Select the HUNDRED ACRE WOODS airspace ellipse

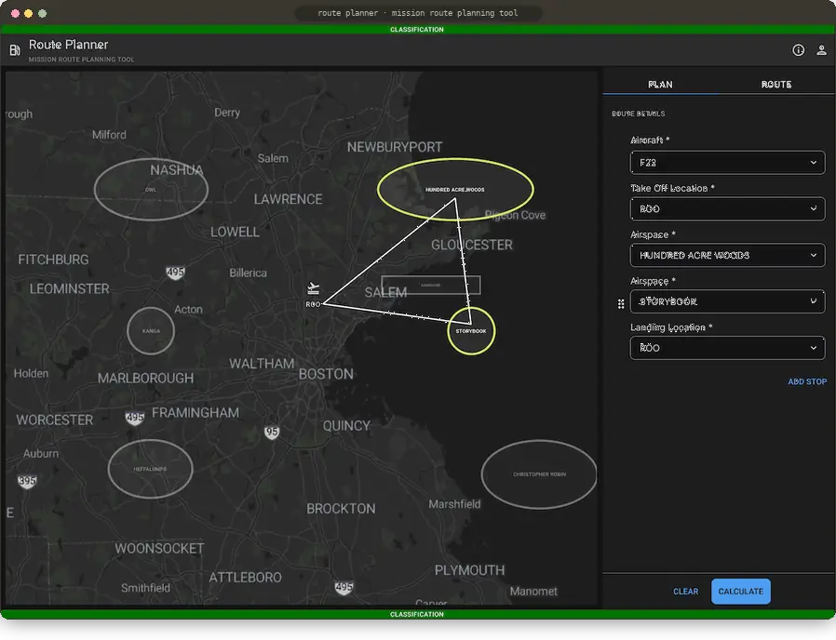coord(455,189)
